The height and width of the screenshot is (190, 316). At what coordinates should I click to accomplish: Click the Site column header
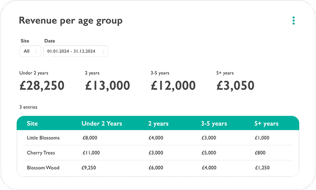(33, 123)
